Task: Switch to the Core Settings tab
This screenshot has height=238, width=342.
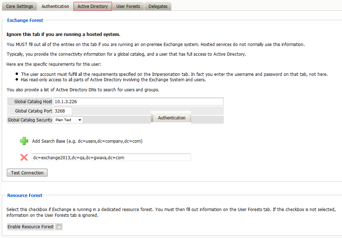Action: tap(19, 6)
